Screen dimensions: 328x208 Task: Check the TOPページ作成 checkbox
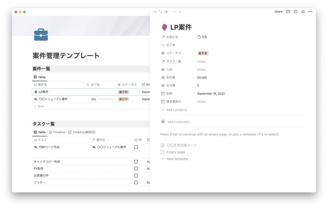click(136, 147)
